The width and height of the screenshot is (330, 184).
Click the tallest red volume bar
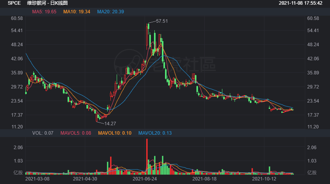pos(147,157)
